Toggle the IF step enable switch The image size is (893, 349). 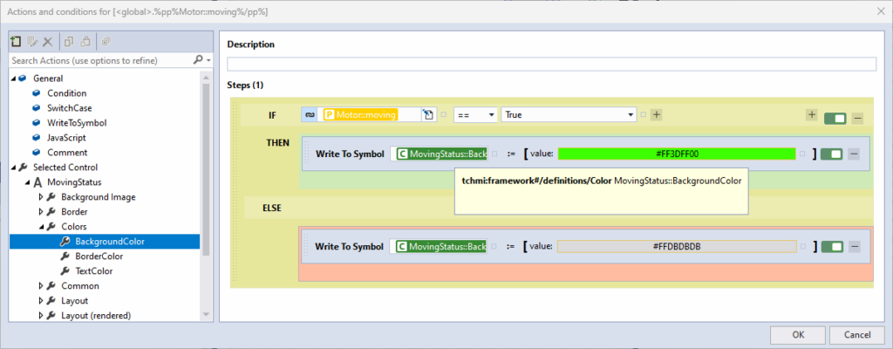pyautogui.click(x=835, y=119)
